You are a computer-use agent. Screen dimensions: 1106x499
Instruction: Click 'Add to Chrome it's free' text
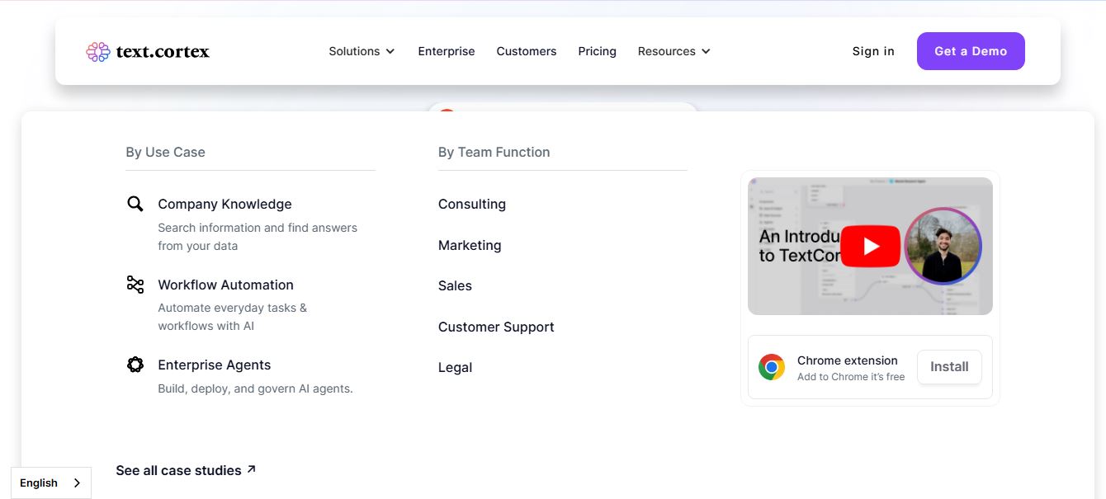coord(851,377)
